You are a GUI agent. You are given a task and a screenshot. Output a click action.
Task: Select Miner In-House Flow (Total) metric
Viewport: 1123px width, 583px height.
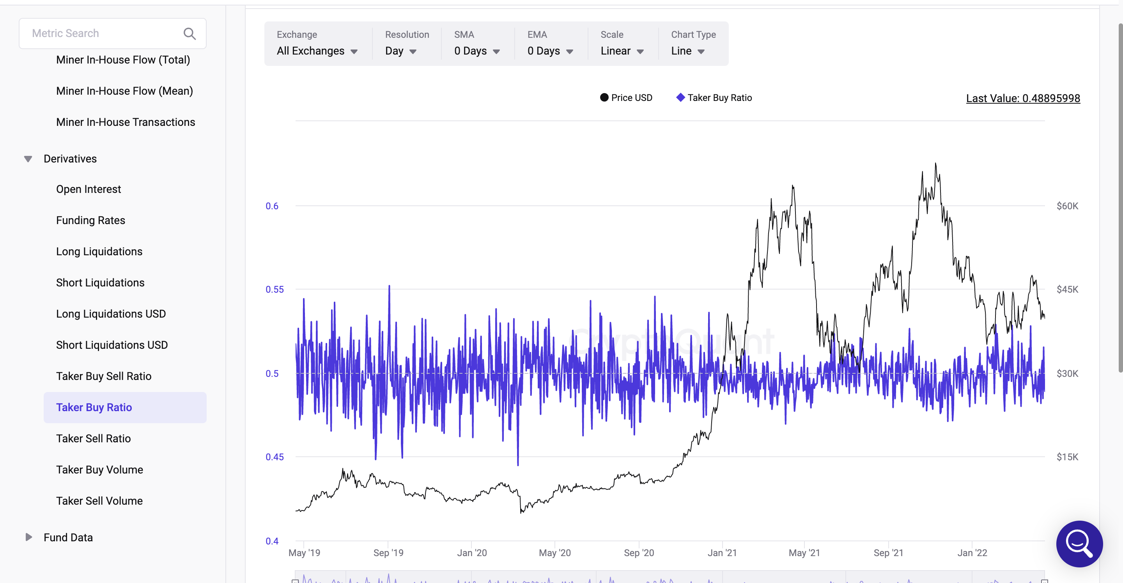[x=123, y=60]
